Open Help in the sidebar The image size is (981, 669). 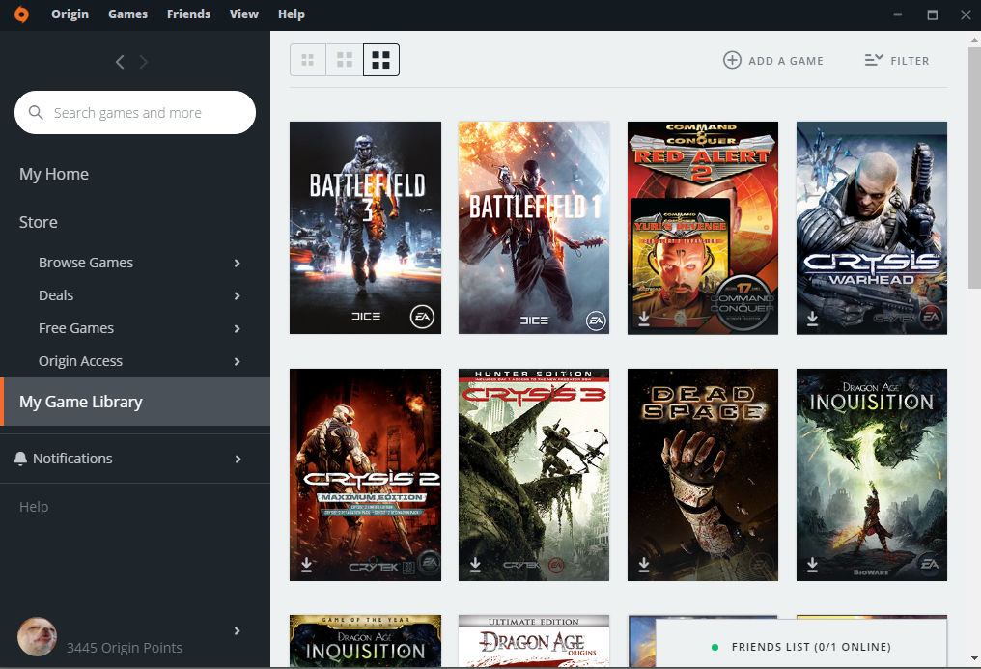[x=34, y=507]
